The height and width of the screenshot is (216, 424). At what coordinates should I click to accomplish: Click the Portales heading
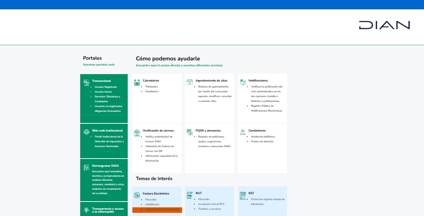pos(92,58)
